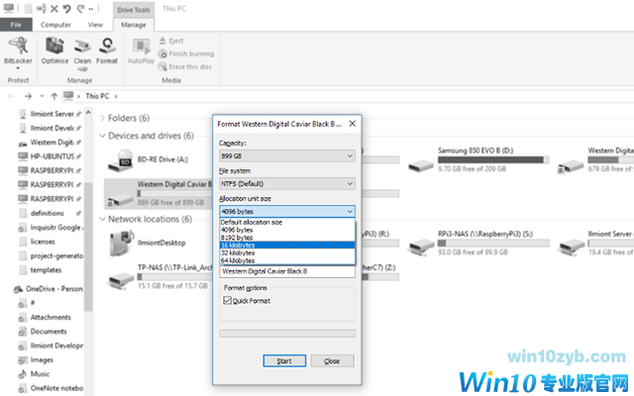Click the Optimise drive icon
Screen dimensions: 634x396
54,46
